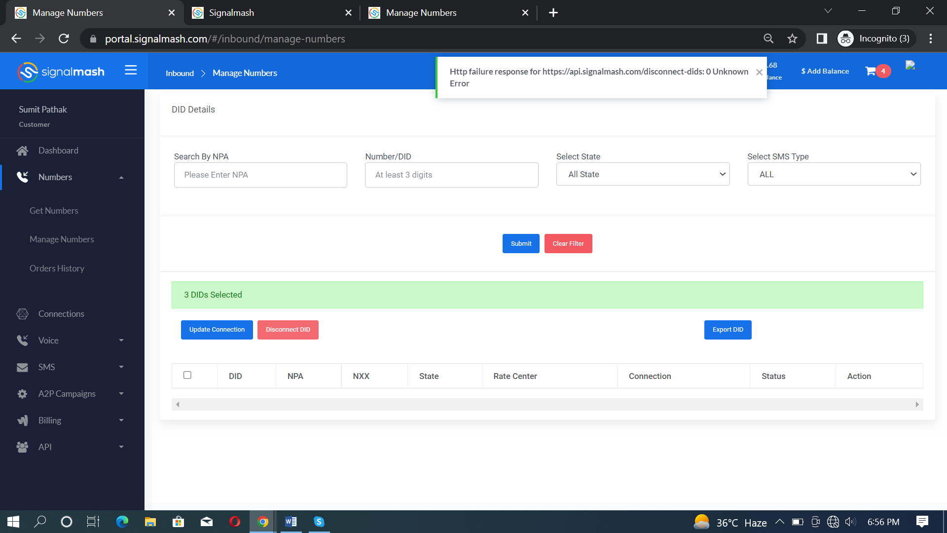Click the Billing icon in sidebar
Screen dimensions: 947x533
click(x=22, y=420)
